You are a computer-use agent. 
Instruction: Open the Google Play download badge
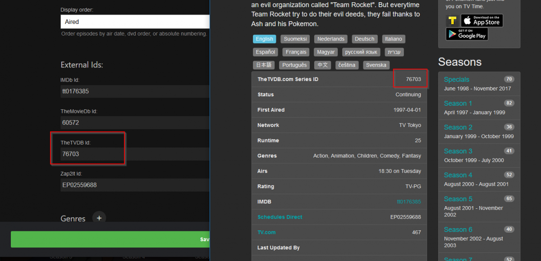pos(467,34)
